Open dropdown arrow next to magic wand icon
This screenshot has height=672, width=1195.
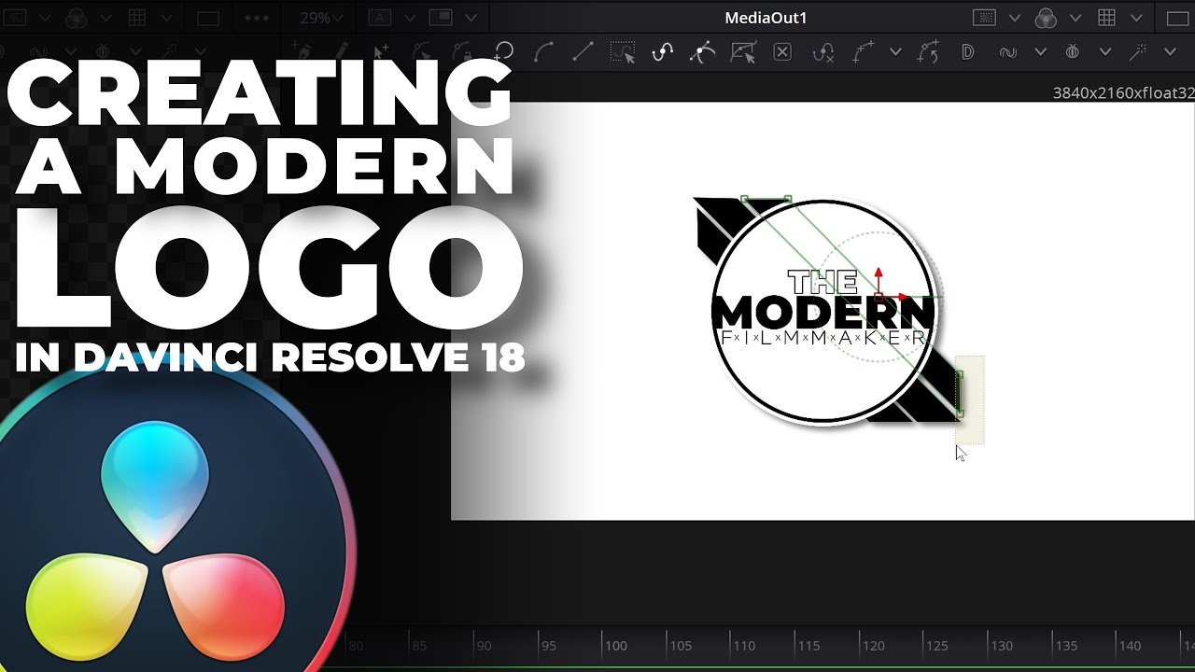pos(1170,52)
